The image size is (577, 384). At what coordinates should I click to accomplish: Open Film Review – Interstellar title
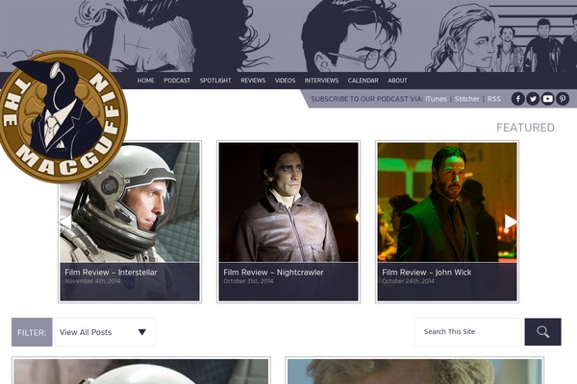[111, 273]
